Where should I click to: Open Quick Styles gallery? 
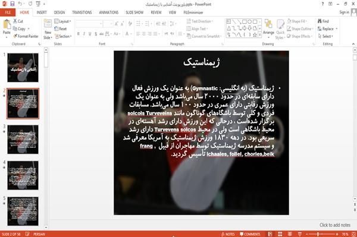coord(280,29)
